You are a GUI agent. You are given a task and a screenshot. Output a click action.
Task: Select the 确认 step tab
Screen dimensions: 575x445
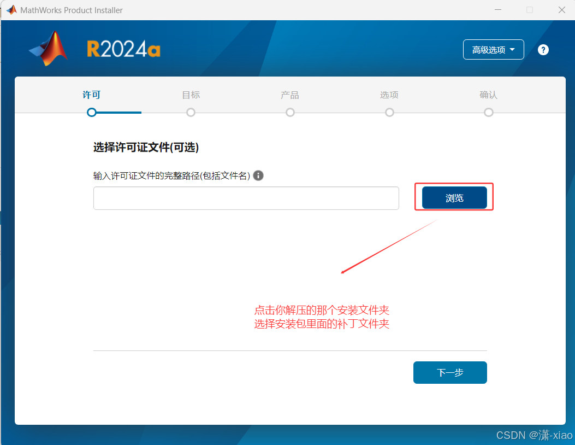pyautogui.click(x=489, y=95)
